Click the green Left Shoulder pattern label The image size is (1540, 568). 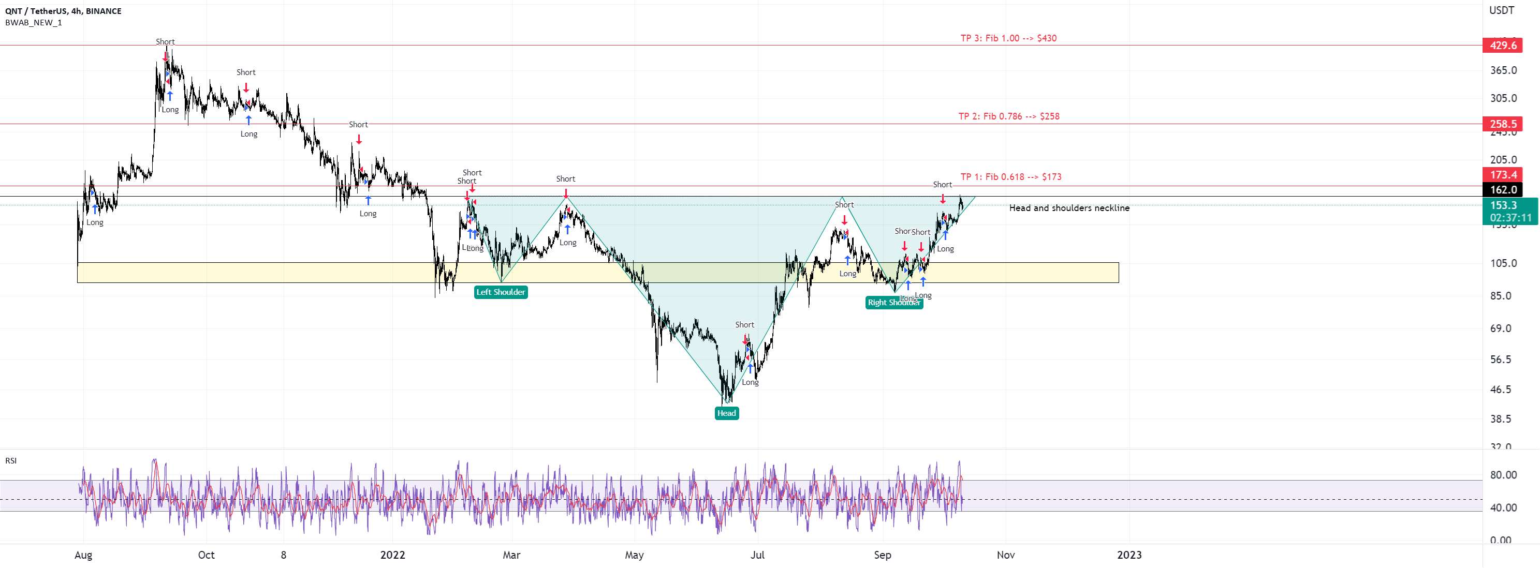coord(501,292)
